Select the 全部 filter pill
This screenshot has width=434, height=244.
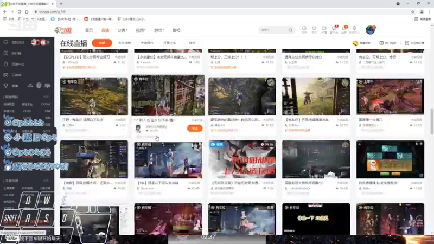102,43
